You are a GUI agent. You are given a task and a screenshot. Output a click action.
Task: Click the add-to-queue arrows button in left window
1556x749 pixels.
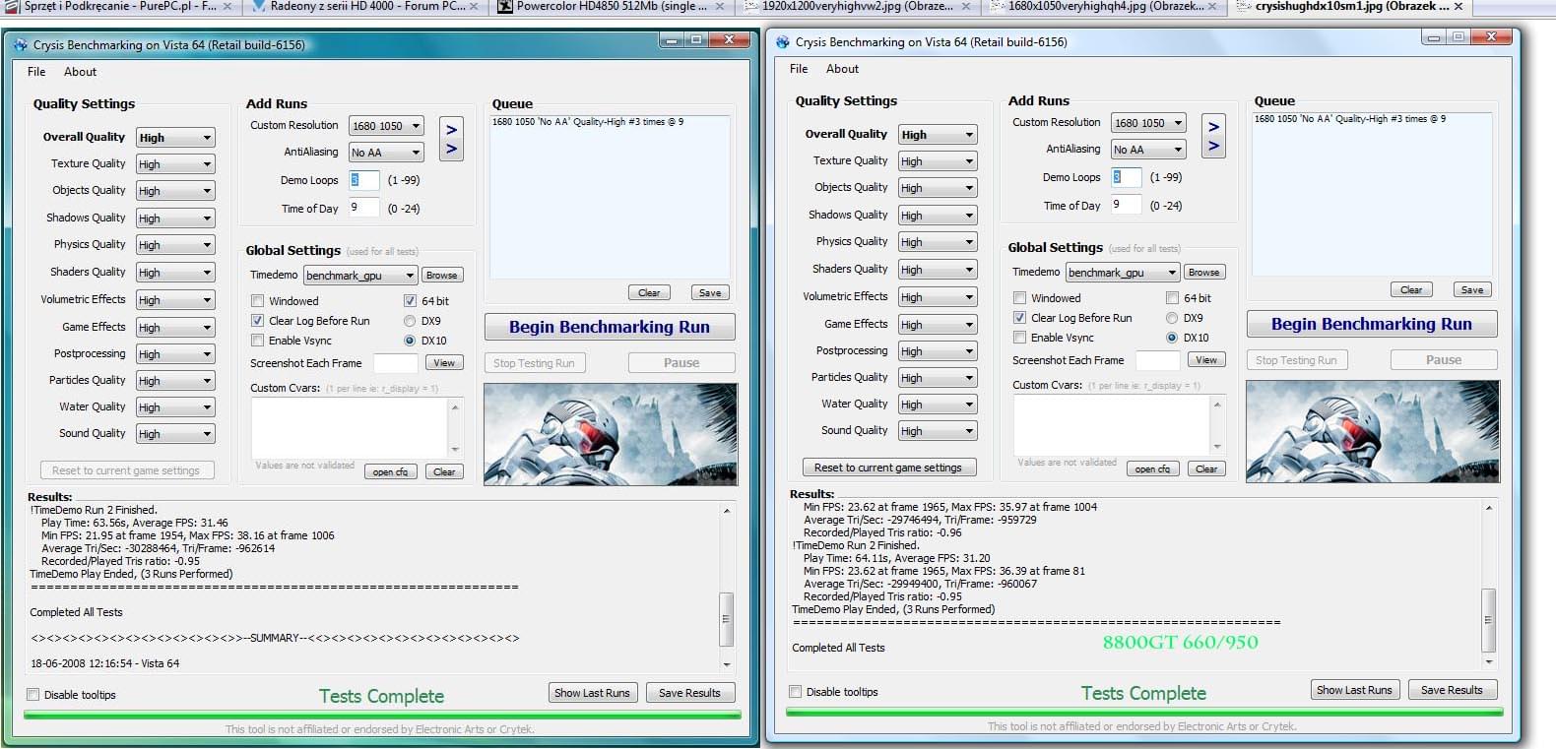coord(451,139)
